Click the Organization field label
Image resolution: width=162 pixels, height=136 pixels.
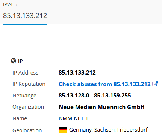tap(28, 107)
